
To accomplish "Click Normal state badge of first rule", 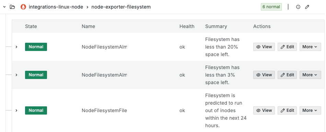I will coord(36,47).
